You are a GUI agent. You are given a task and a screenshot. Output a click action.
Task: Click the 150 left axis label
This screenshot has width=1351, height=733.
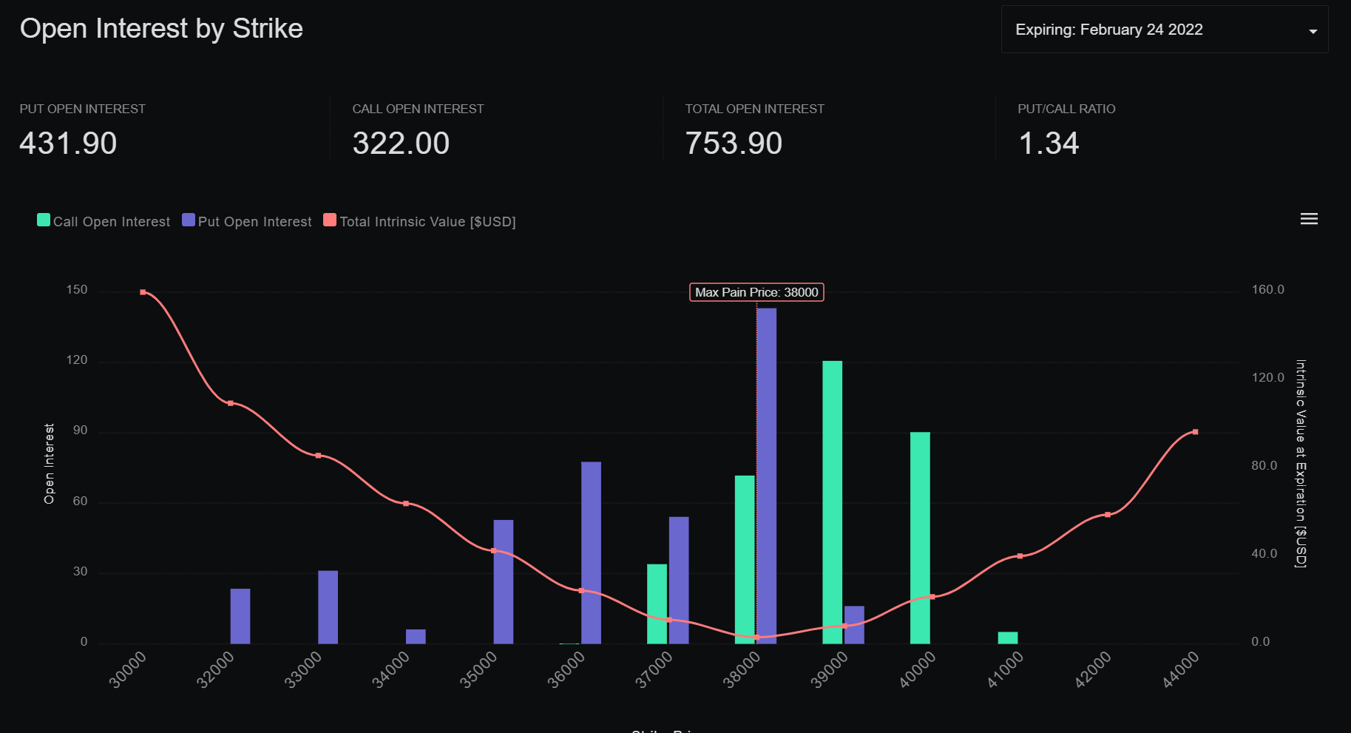(x=77, y=289)
